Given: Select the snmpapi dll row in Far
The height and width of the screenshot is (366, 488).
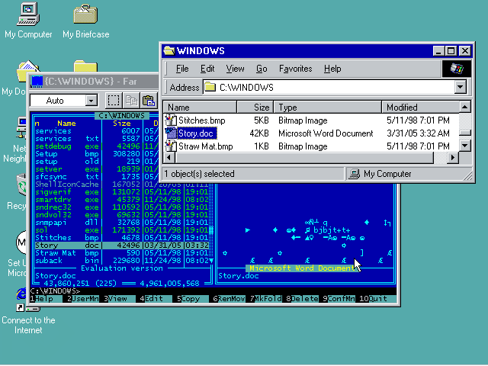Looking at the screenshot, I should pos(122,223).
